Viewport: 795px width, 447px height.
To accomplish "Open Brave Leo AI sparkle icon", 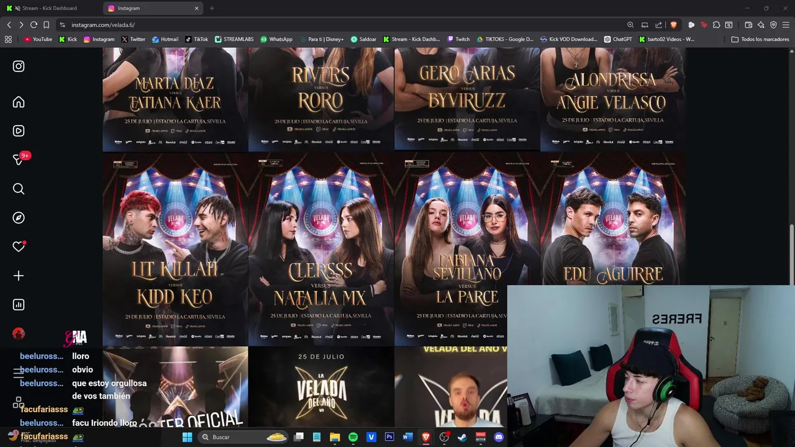I will (x=761, y=25).
